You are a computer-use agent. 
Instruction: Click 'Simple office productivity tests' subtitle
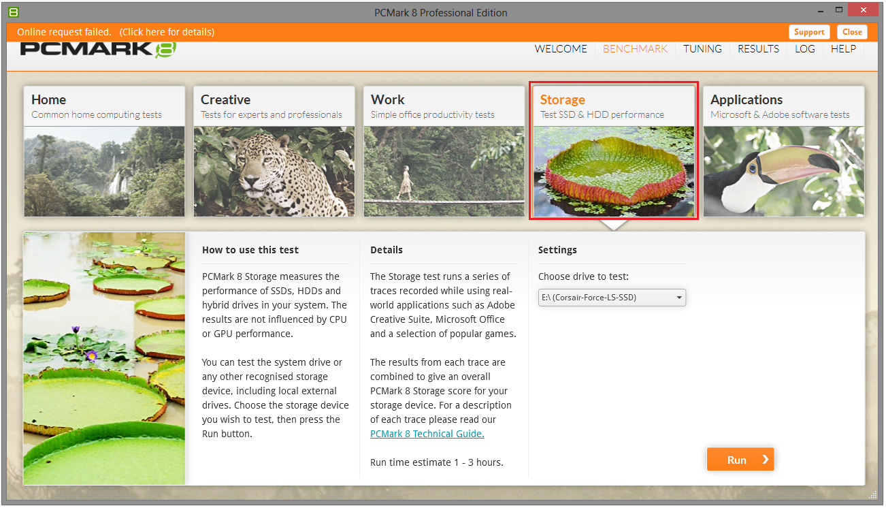click(x=433, y=114)
